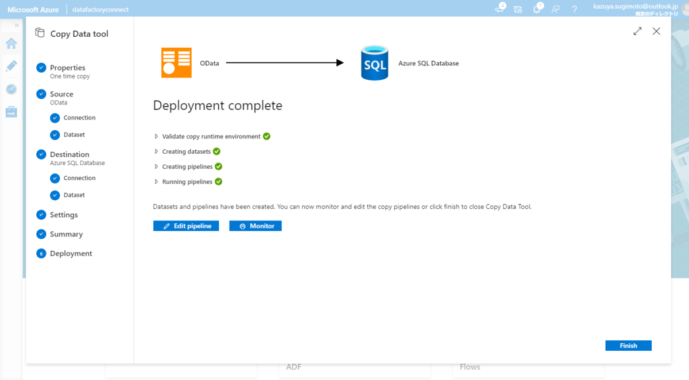Go to the Destination step

(x=69, y=154)
